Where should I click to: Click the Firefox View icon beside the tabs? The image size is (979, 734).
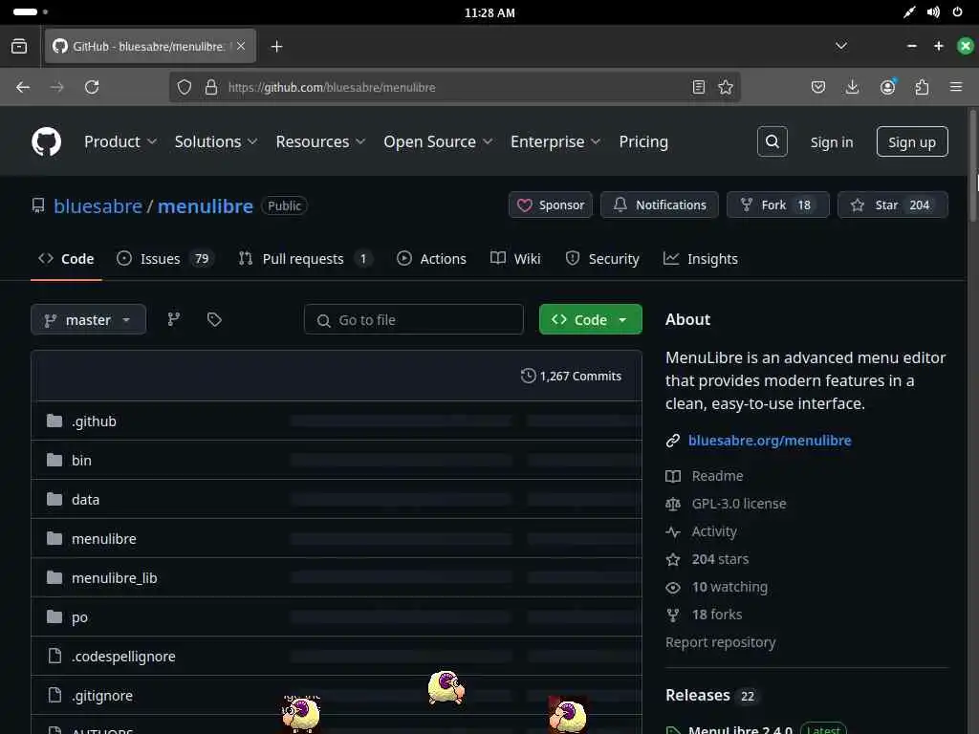(x=19, y=46)
